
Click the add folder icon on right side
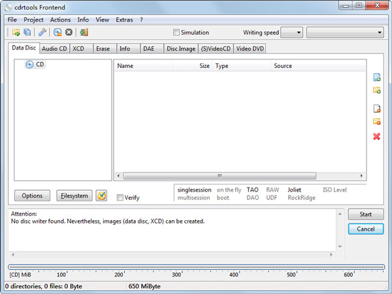pyautogui.click(x=377, y=90)
